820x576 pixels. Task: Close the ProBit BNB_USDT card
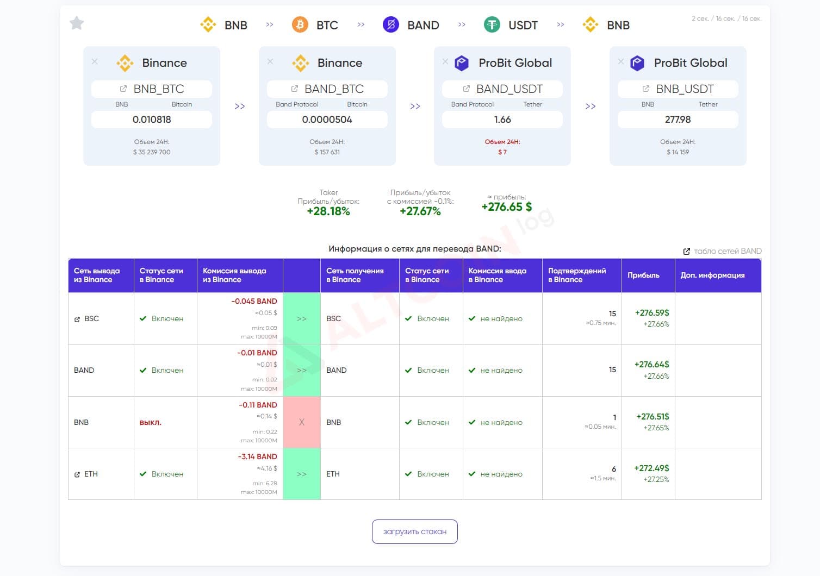point(621,61)
